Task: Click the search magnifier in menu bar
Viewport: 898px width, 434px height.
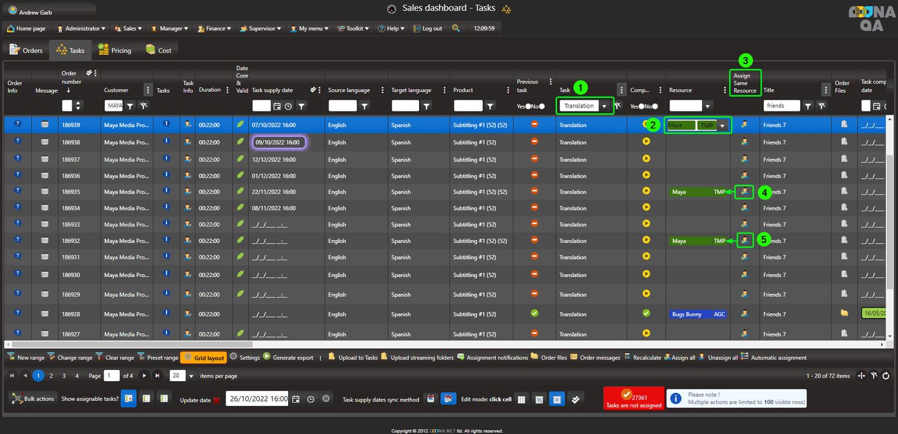Action: [456, 28]
